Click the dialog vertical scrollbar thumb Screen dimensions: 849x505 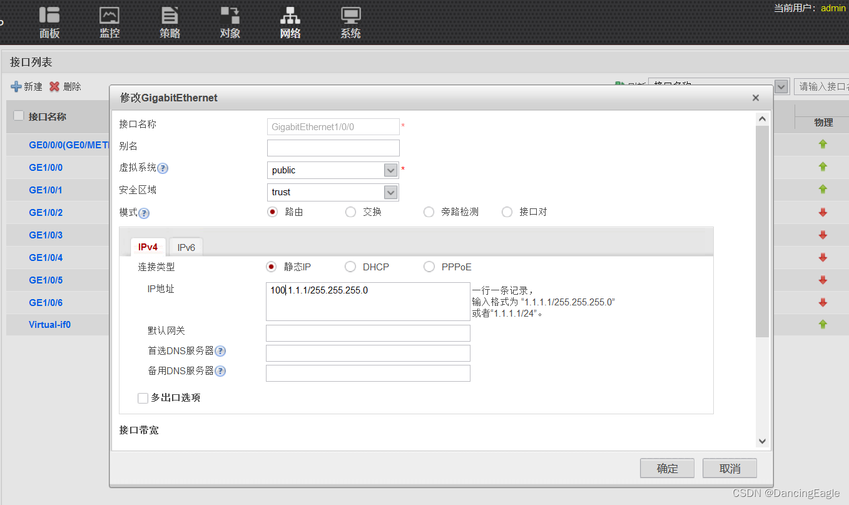click(x=762, y=231)
